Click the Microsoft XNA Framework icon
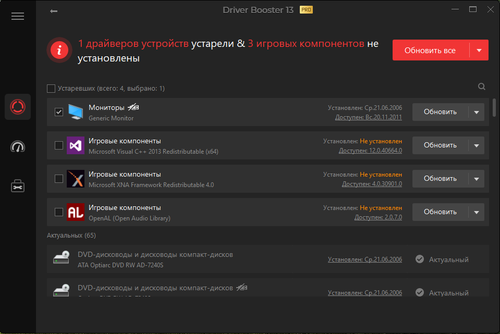 (76, 179)
